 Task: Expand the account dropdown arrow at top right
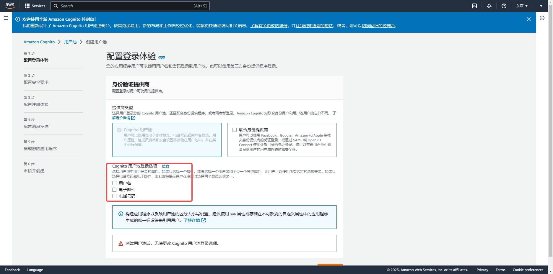(x=541, y=6)
